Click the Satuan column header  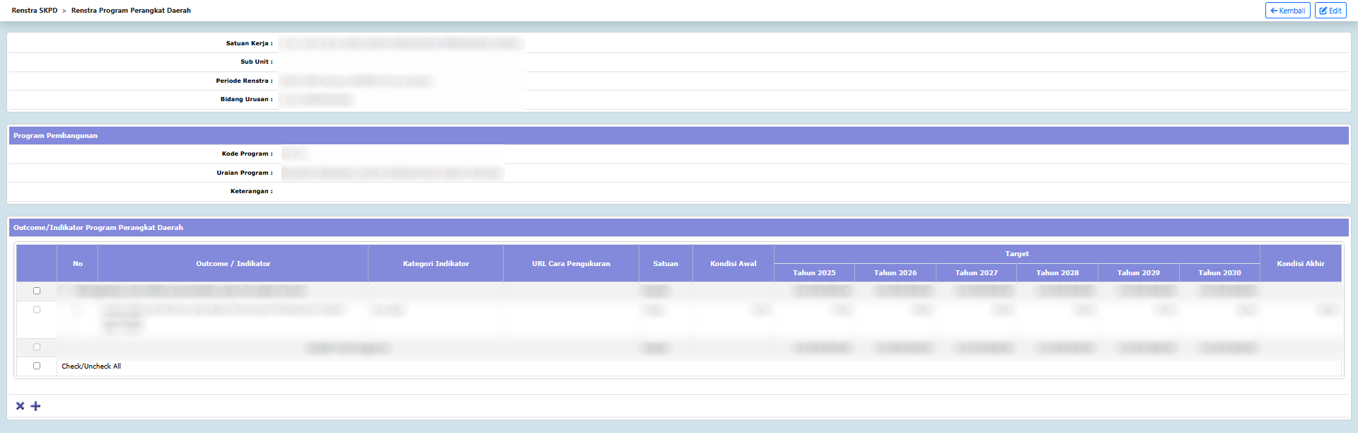pyautogui.click(x=665, y=264)
